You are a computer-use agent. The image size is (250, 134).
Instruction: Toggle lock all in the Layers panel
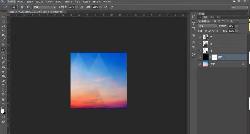click(217, 31)
